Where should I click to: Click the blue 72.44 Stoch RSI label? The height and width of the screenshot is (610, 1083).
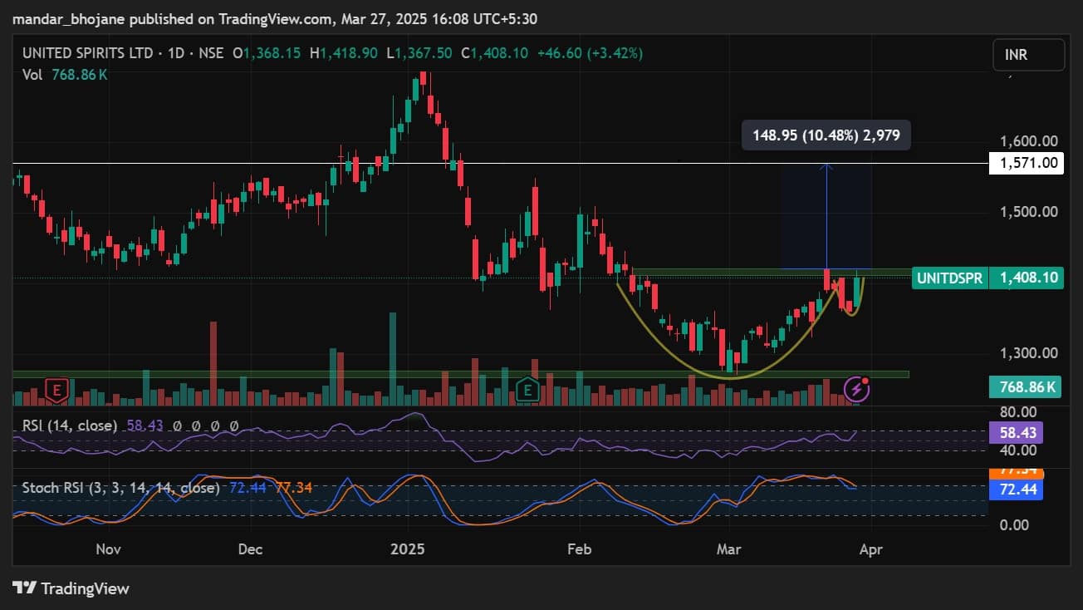coord(1017,489)
